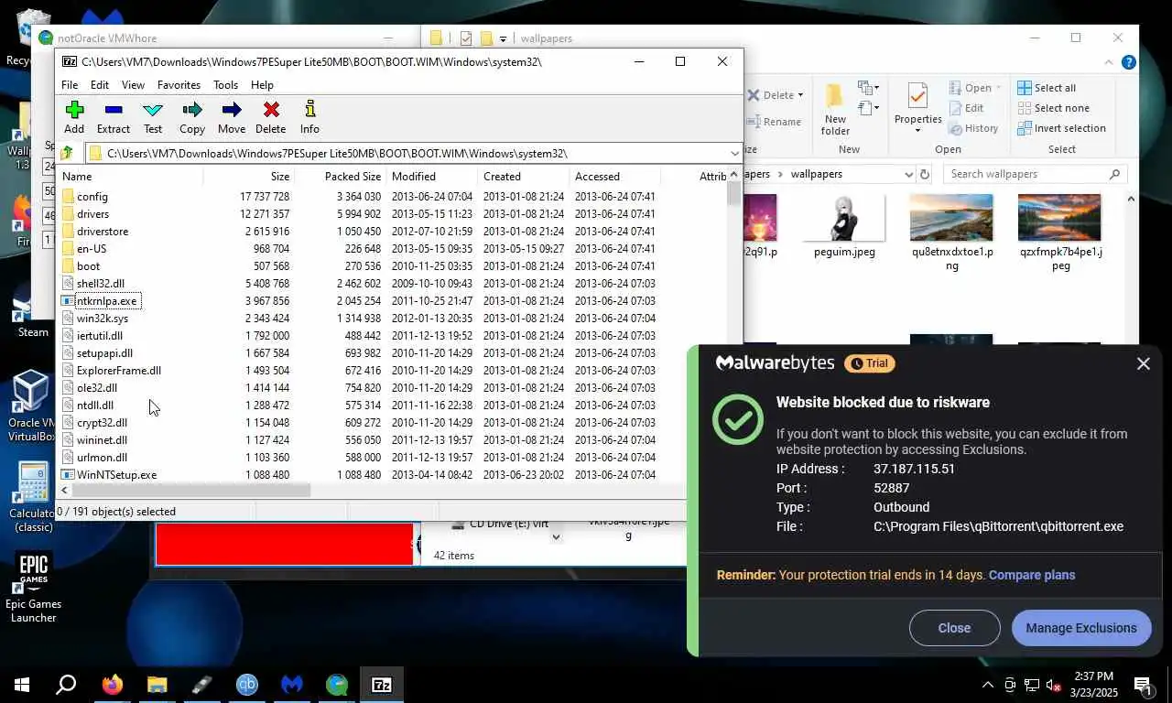The image size is (1172, 703).
Task: Open Explorer help question mark icon
Action: click(x=1129, y=62)
